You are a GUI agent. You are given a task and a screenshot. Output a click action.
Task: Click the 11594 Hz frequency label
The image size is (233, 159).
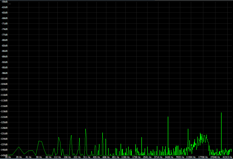[x=191, y=157]
